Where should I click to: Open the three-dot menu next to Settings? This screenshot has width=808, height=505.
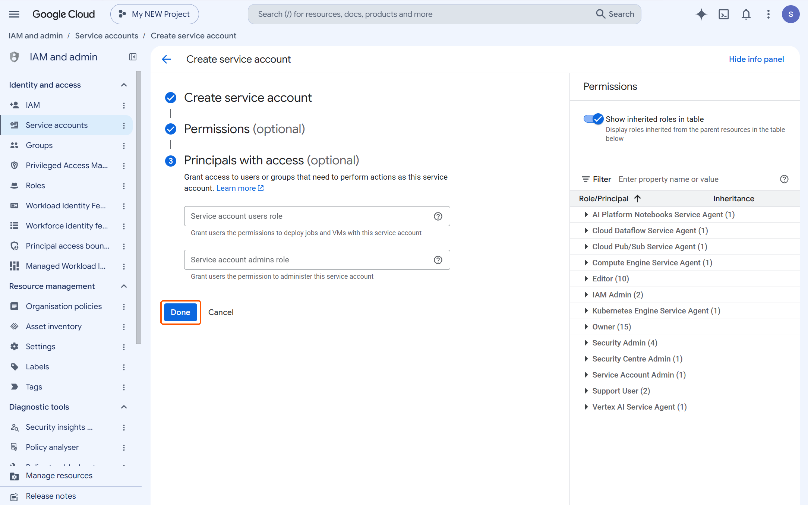coord(124,347)
